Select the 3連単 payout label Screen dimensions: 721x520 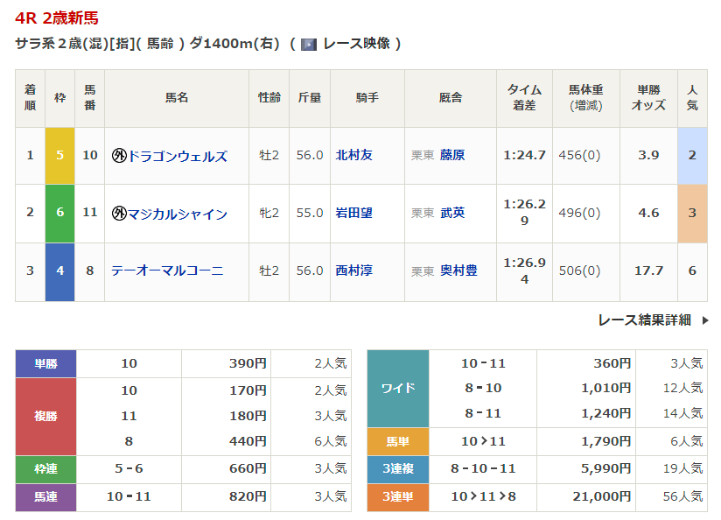(397, 497)
